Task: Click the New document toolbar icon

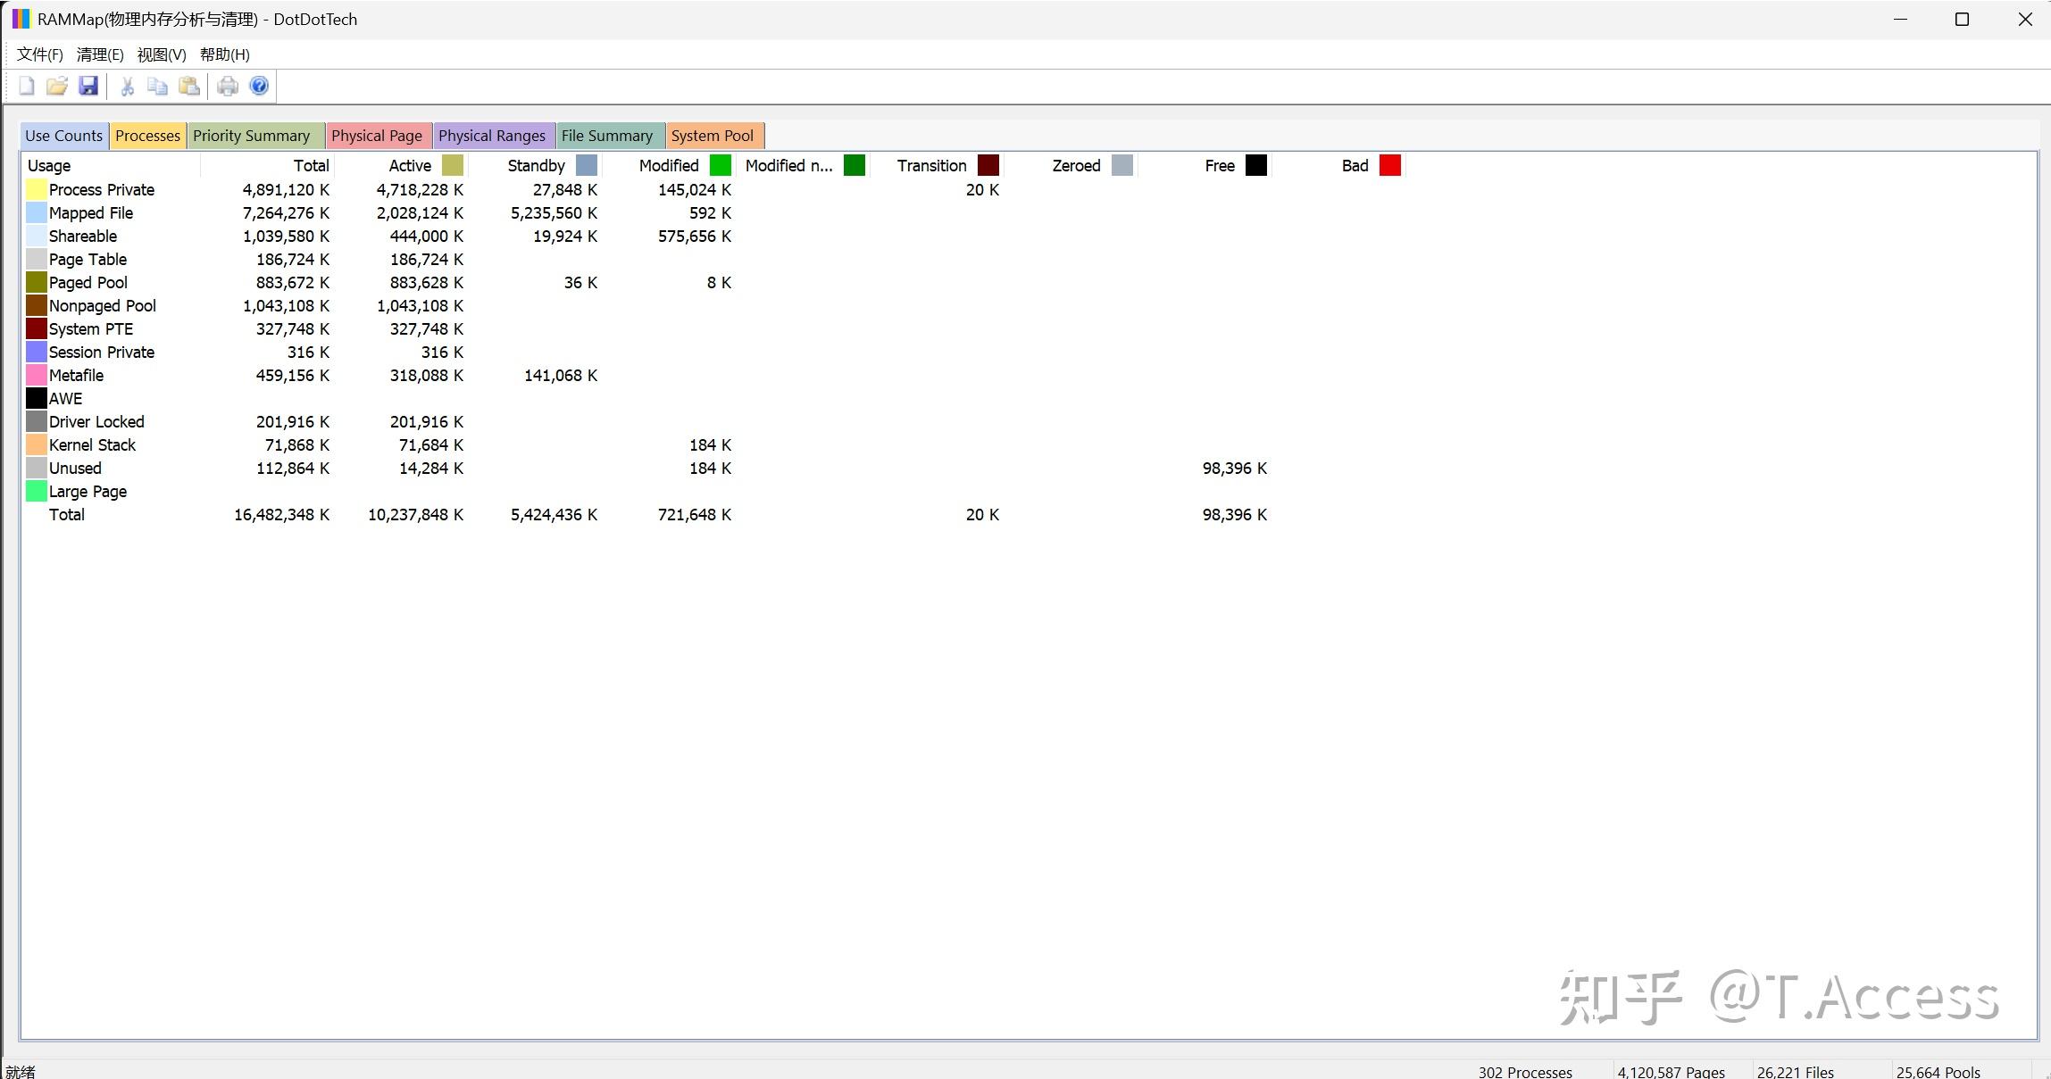Action: 27,86
